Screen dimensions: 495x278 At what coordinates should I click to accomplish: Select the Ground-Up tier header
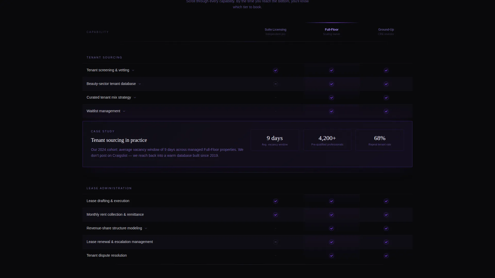tap(386, 32)
